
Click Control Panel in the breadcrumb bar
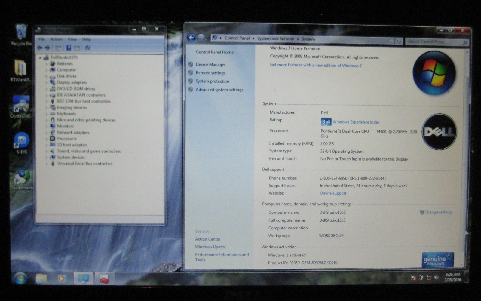237,38
